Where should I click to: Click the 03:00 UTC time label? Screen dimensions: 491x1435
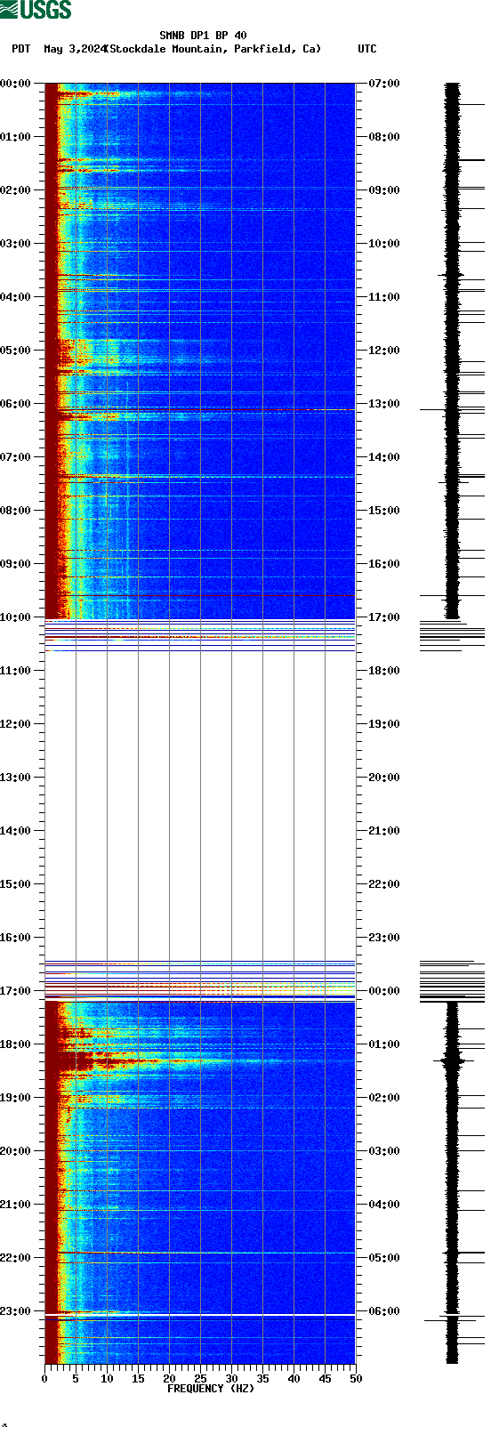(x=384, y=1151)
